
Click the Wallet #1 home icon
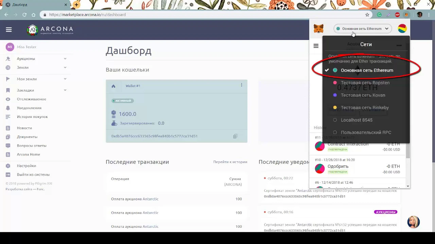[114, 86]
